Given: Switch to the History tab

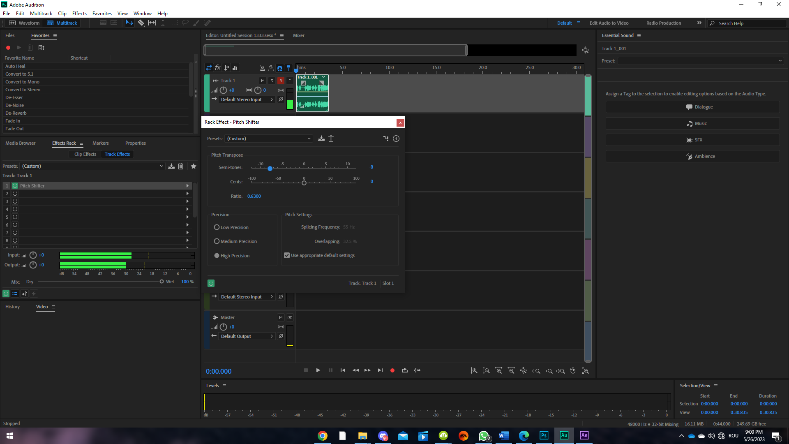Looking at the screenshot, I should point(12,307).
